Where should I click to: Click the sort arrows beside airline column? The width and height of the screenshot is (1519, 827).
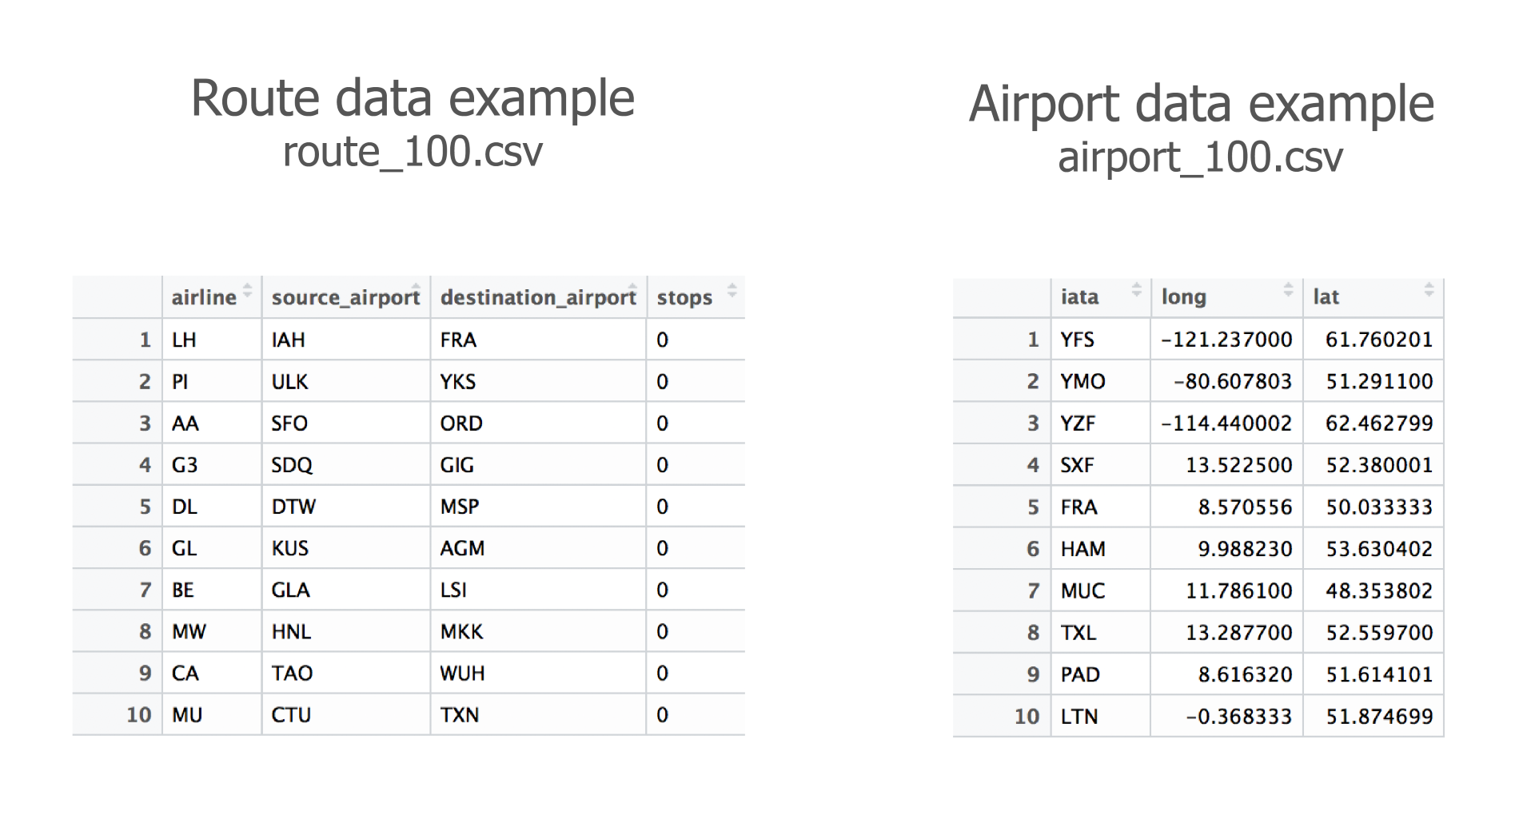click(248, 291)
